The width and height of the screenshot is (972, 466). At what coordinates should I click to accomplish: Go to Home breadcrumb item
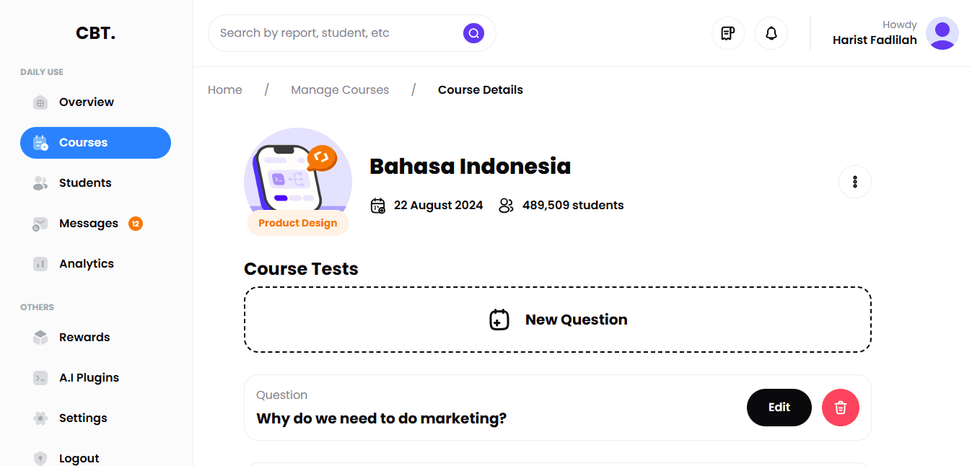click(224, 89)
